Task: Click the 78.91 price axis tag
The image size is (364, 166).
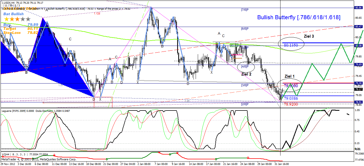Action: (359, 102)
